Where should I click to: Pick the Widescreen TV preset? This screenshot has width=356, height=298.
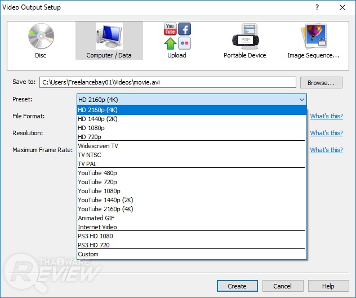click(192, 146)
